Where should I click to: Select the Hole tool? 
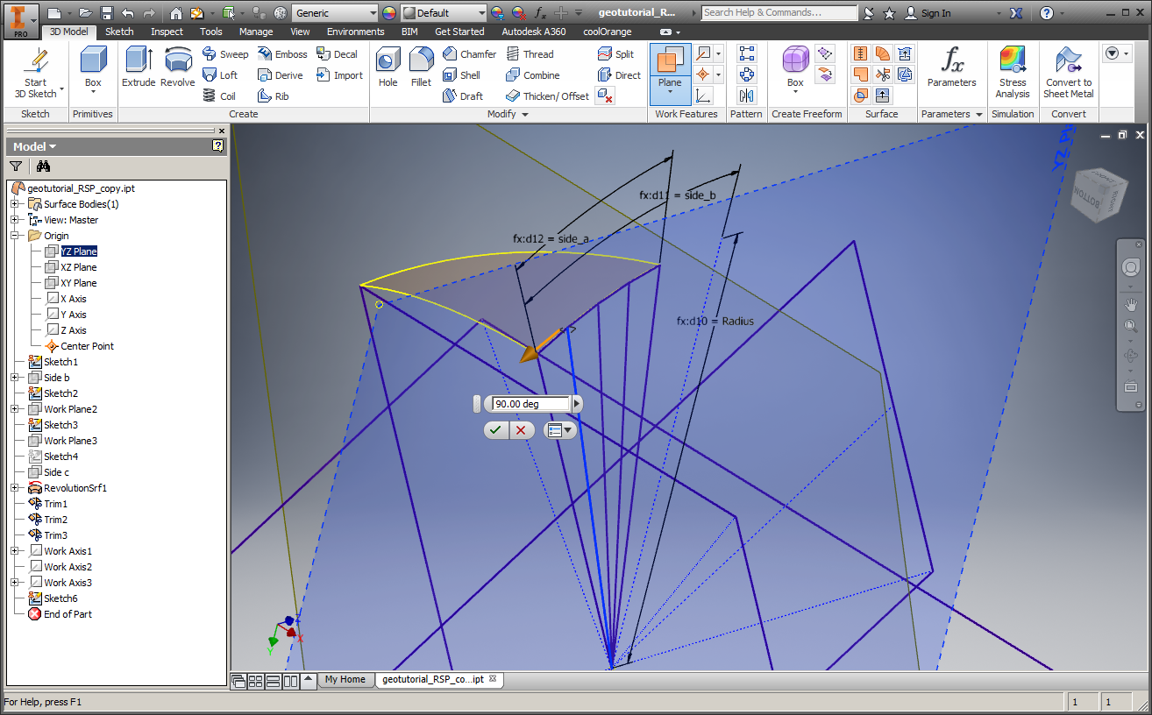tap(388, 67)
